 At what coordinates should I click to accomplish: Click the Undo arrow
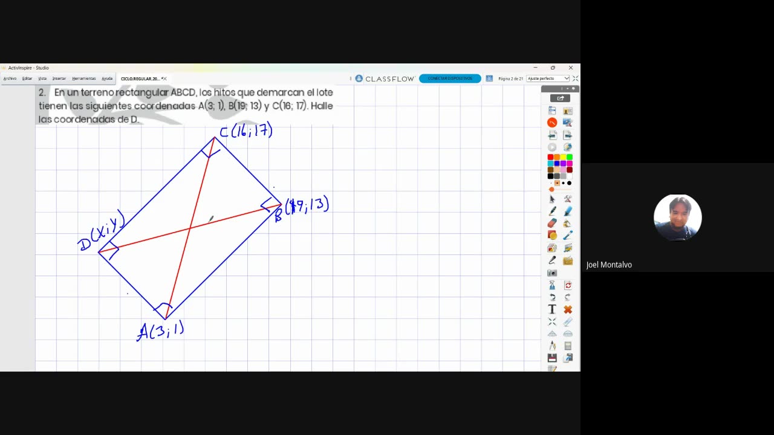pyautogui.click(x=552, y=297)
